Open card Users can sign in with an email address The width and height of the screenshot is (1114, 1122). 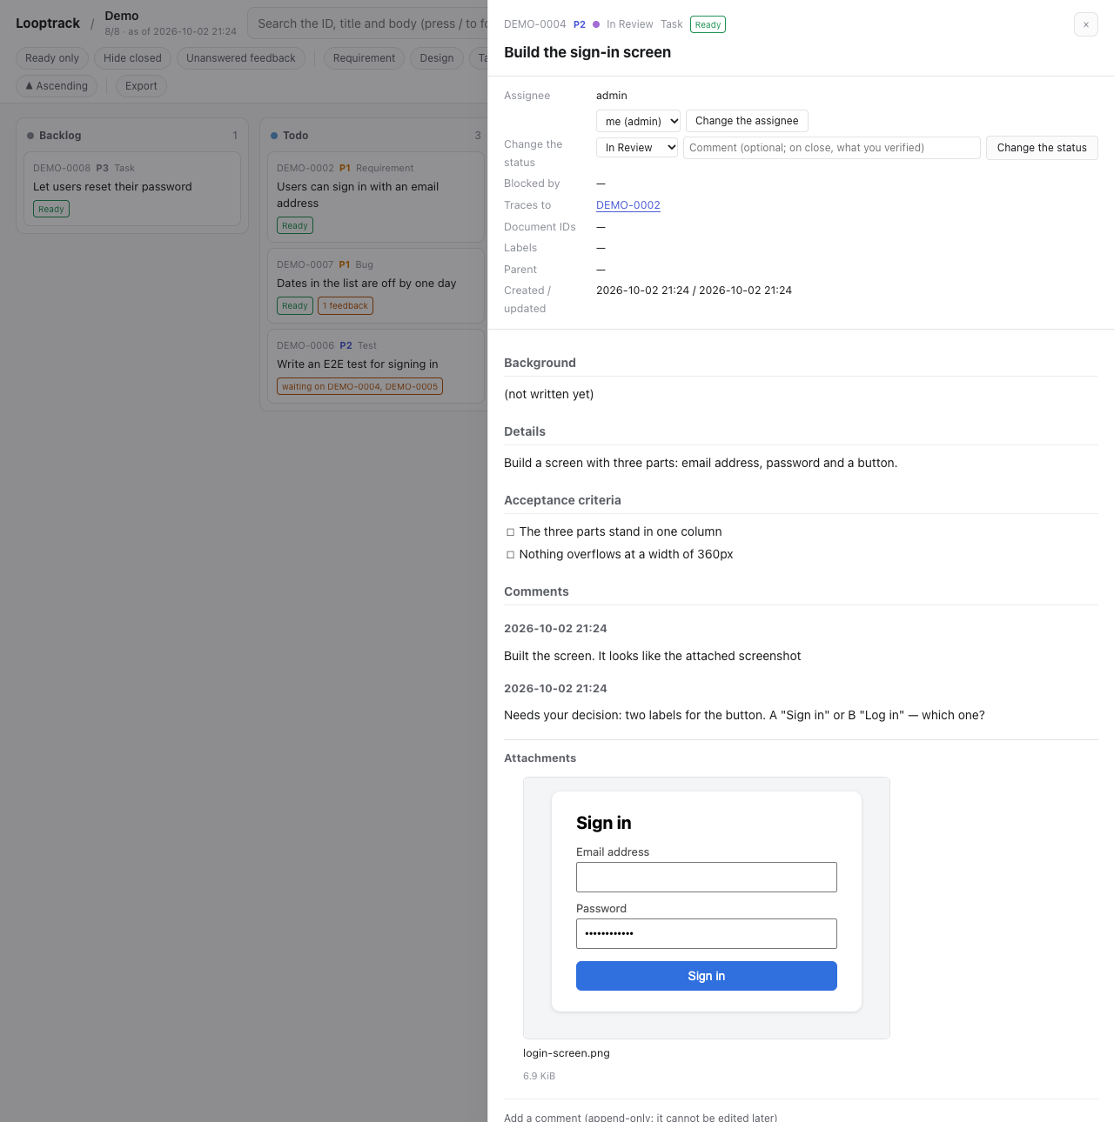pos(376,197)
